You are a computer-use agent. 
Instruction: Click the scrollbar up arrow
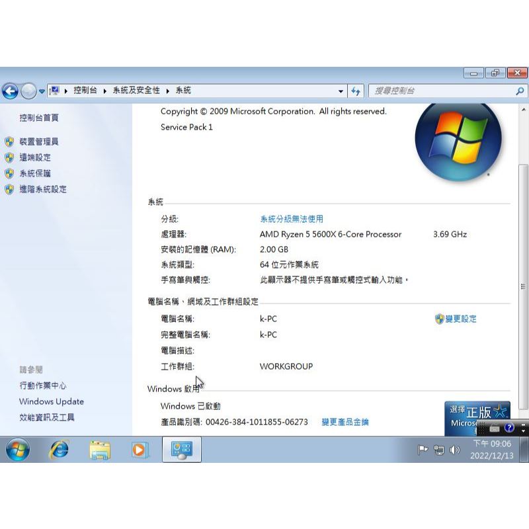pos(523,110)
